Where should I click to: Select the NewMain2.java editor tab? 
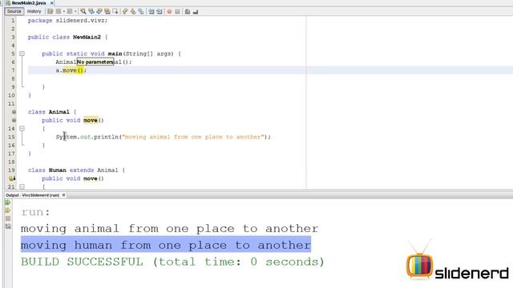pyautogui.click(x=29, y=3)
